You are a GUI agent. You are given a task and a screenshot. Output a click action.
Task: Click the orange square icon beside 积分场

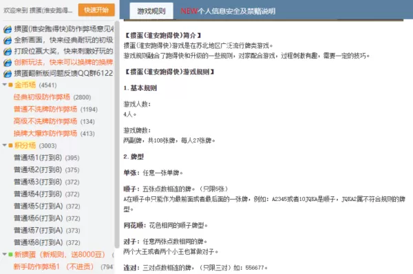[10, 145]
